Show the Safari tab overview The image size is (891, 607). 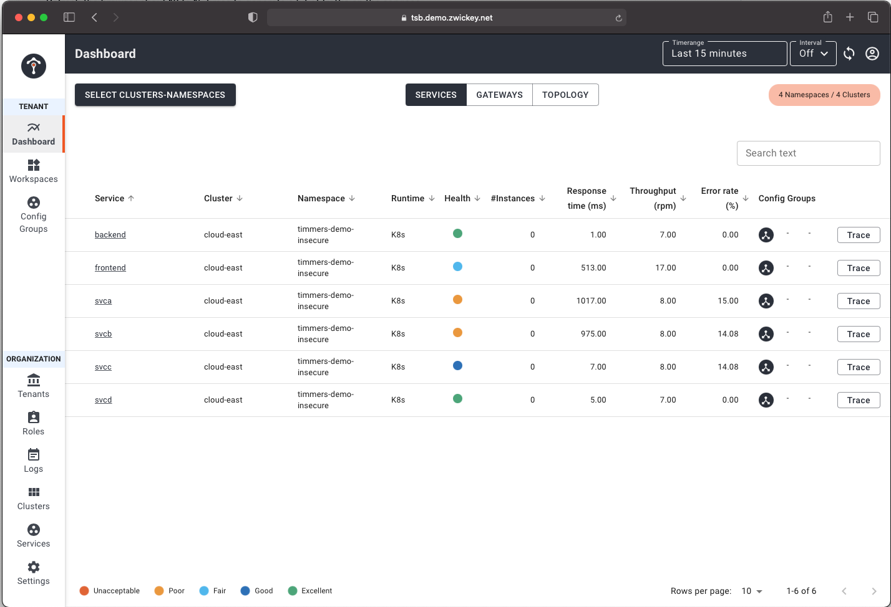coord(873,17)
